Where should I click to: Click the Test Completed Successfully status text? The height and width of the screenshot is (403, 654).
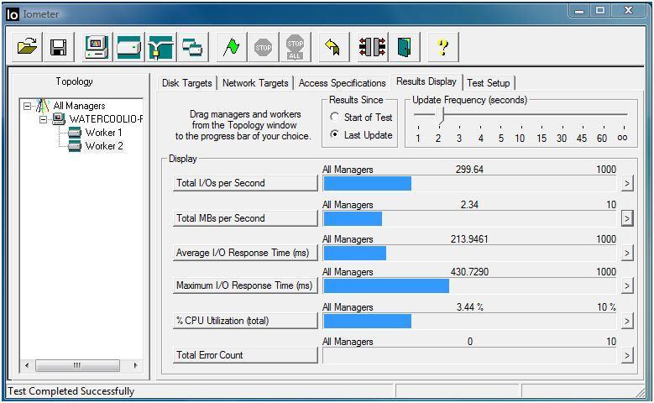[71, 391]
